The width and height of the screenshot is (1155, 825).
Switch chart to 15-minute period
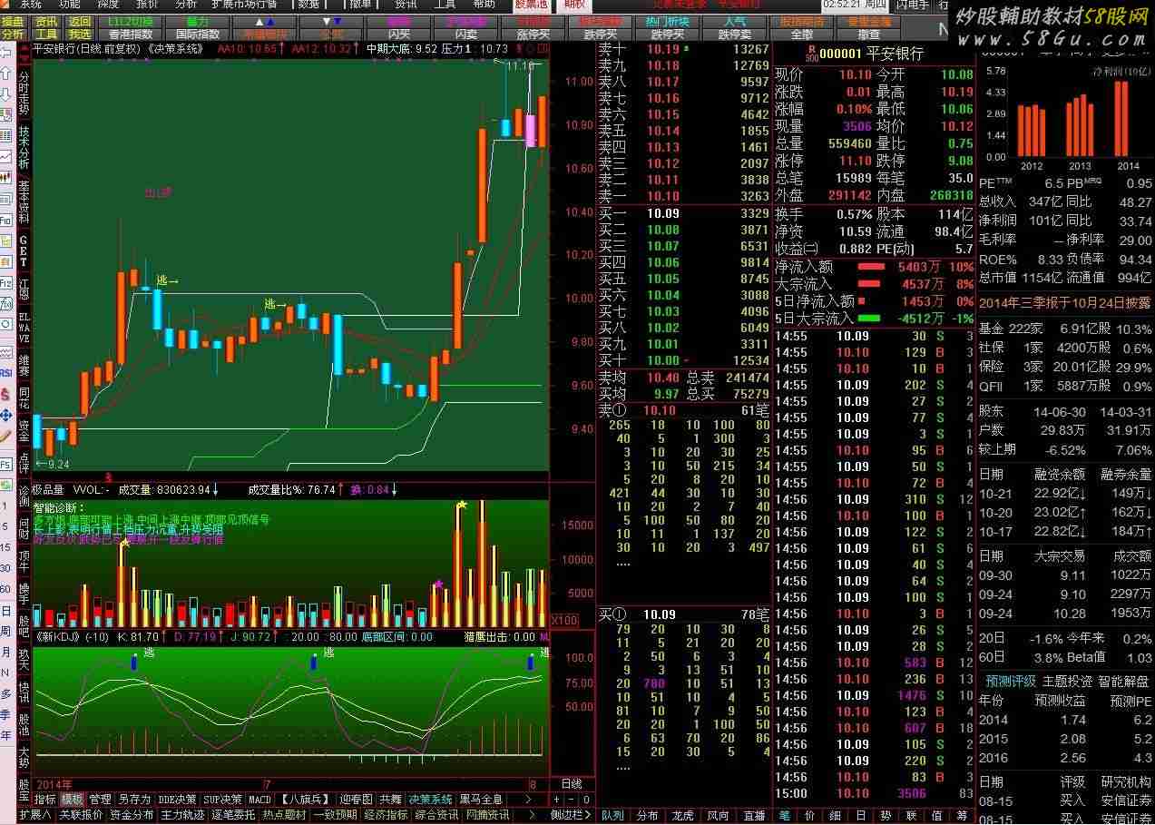[x=5, y=547]
